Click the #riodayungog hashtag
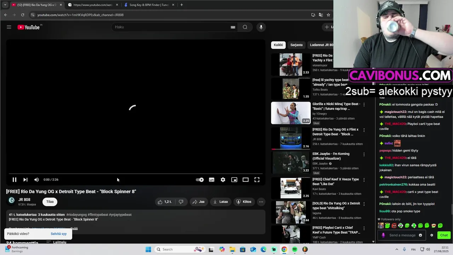This screenshot has height=255, width=453. coord(76,215)
